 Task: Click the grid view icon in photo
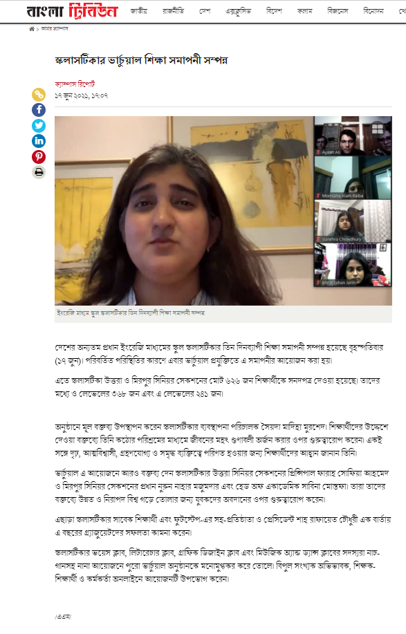(x=377, y=129)
